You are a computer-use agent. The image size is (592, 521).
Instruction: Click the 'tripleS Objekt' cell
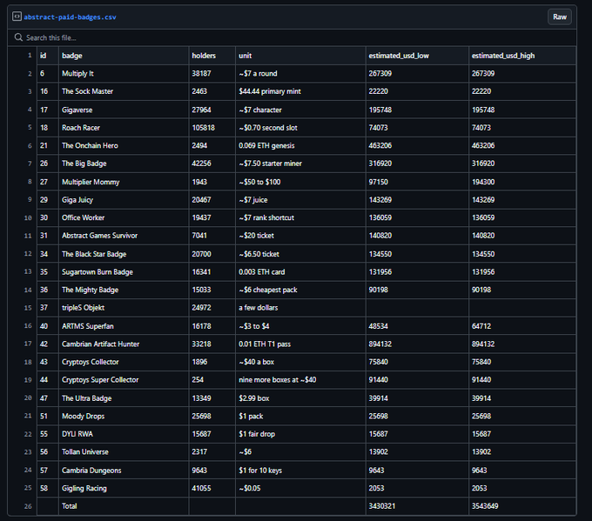pyautogui.click(x=124, y=308)
